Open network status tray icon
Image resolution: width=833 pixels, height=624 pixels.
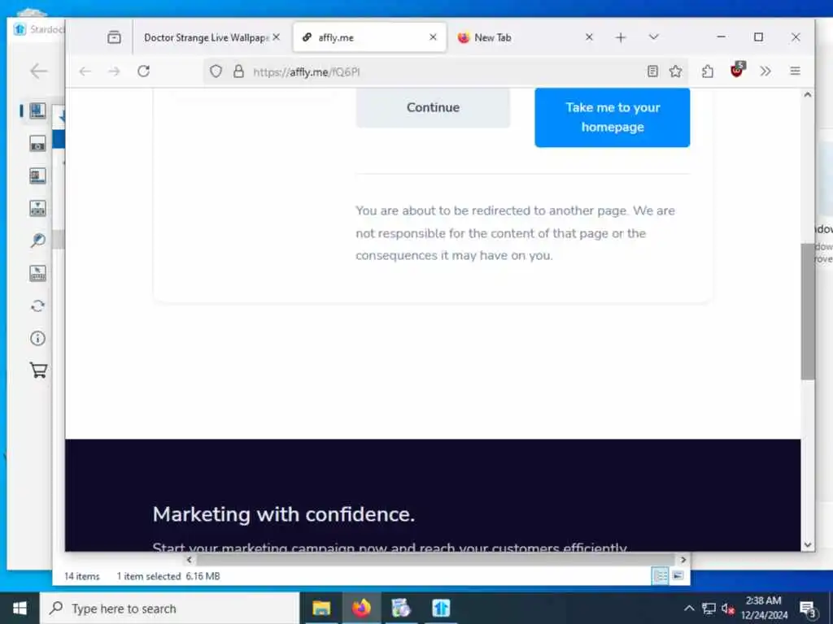point(709,609)
